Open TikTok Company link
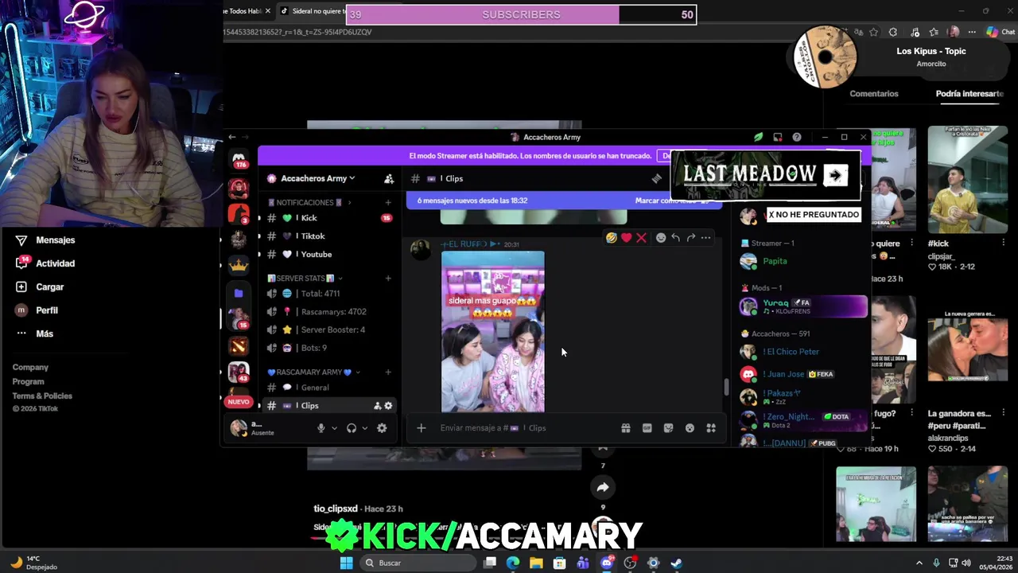 coord(30,368)
